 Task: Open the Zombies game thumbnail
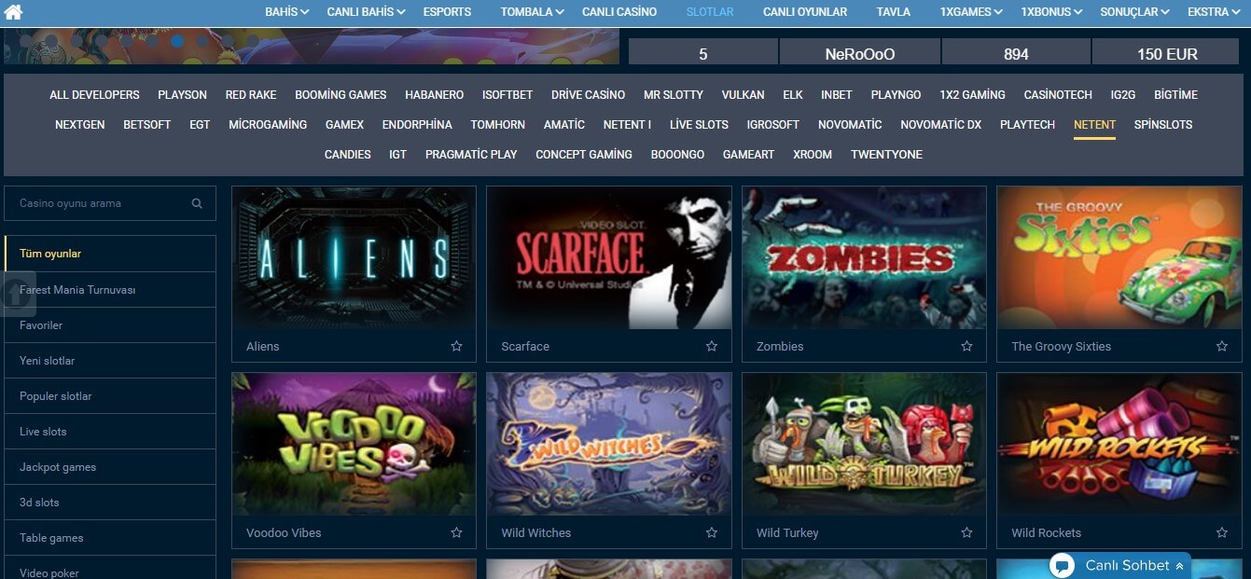863,258
